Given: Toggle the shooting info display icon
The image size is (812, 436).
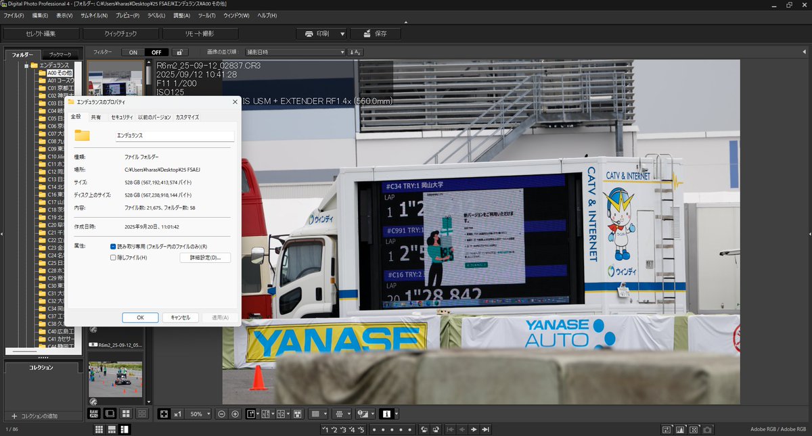Looking at the screenshot, I should pyautogui.click(x=387, y=414).
